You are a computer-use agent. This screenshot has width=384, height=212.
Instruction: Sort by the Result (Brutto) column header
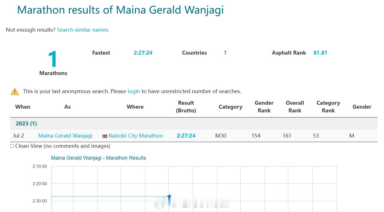[186, 107]
